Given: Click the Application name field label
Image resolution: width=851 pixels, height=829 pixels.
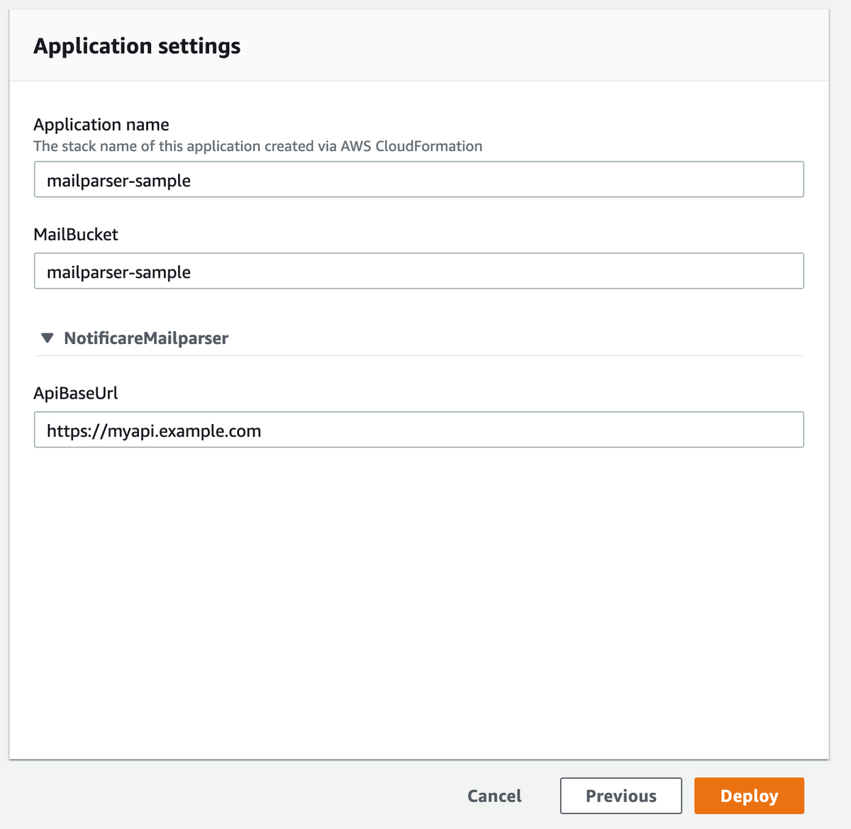Looking at the screenshot, I should pos(101,124).
